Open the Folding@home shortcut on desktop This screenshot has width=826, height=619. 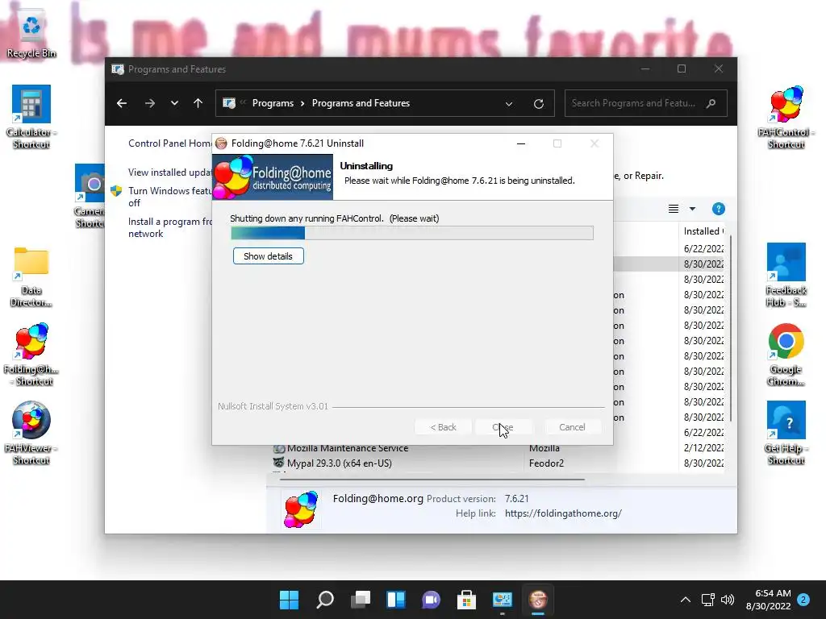click(31, 355)
